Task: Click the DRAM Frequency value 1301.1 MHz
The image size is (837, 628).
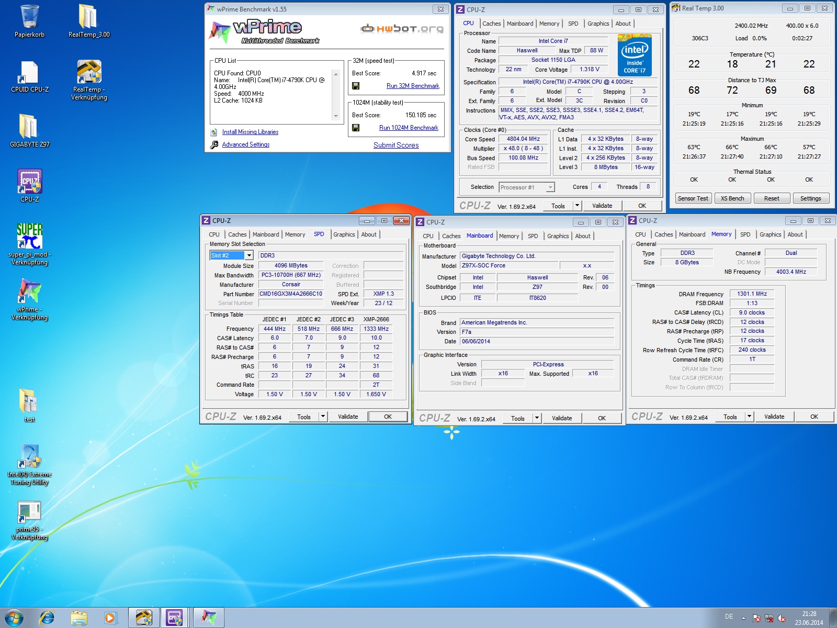Action: [x=752, y=294]
